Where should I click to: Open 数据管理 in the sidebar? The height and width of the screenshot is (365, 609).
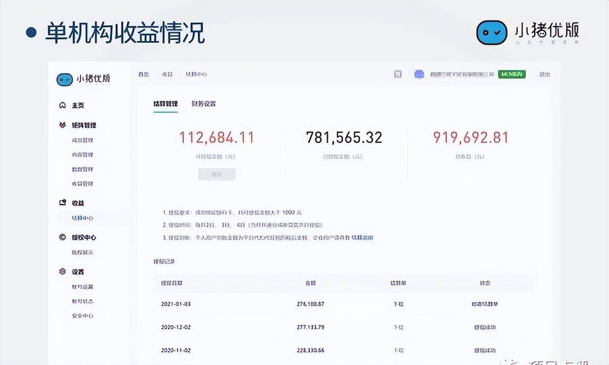(83, 169)
